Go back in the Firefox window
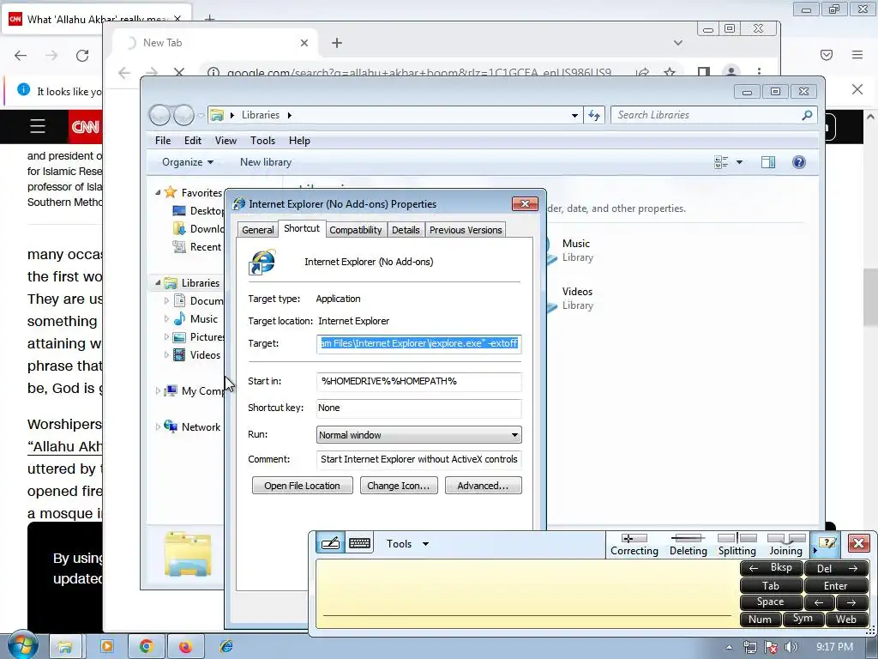 point(21,55)
